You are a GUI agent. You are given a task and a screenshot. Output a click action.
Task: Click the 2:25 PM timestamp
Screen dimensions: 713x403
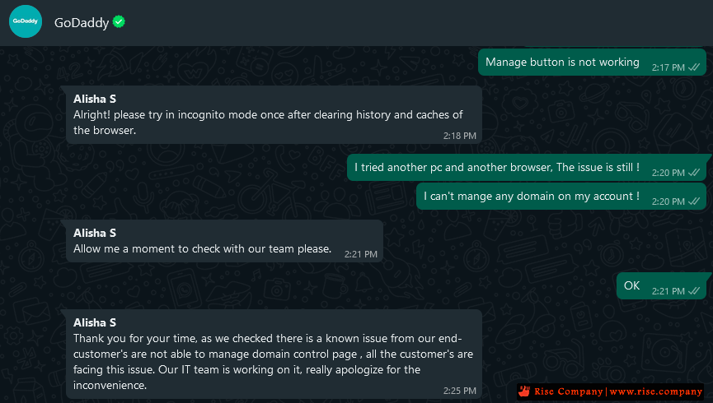(x=460, y=391)
